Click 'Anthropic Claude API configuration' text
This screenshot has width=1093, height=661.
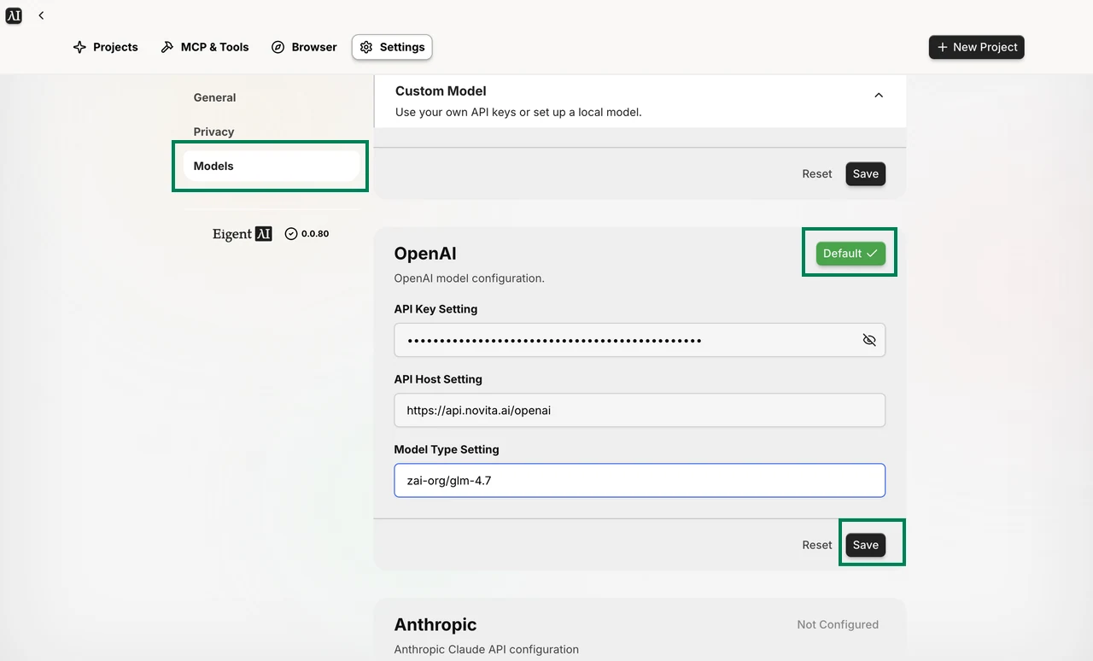[487, 649]
